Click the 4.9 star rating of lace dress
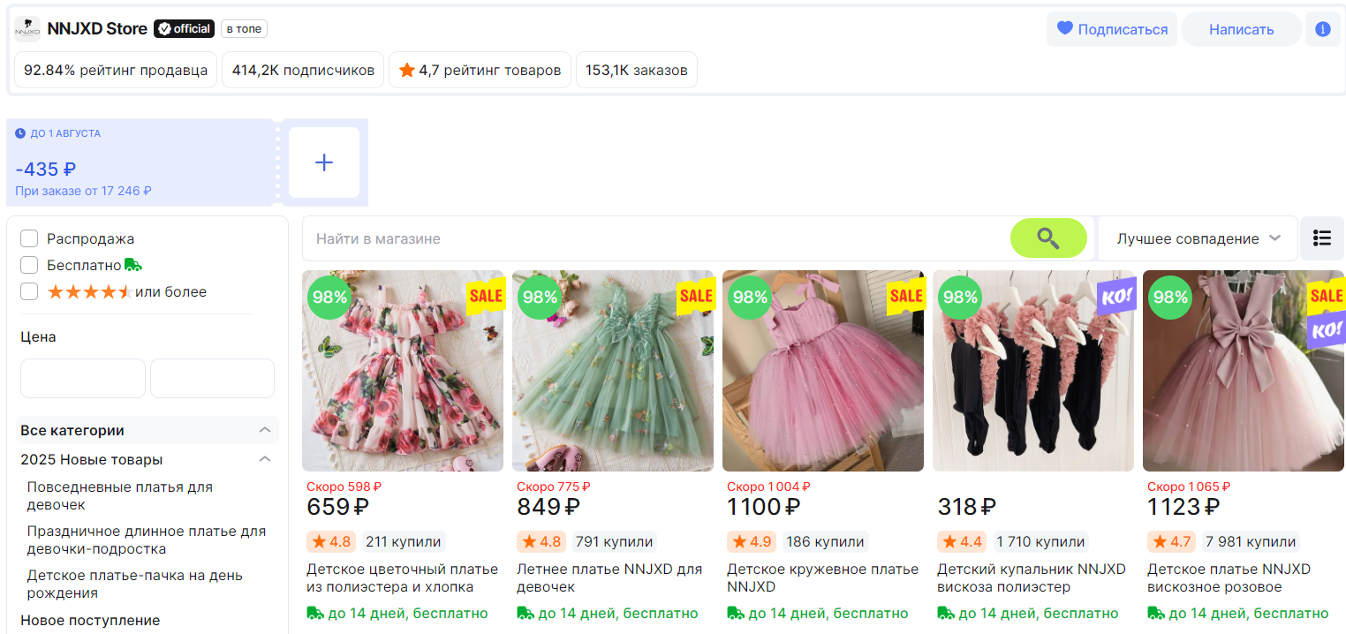The height and width of the screenshot is (634, 1346). pyautogui.click(x=751, y=541)
